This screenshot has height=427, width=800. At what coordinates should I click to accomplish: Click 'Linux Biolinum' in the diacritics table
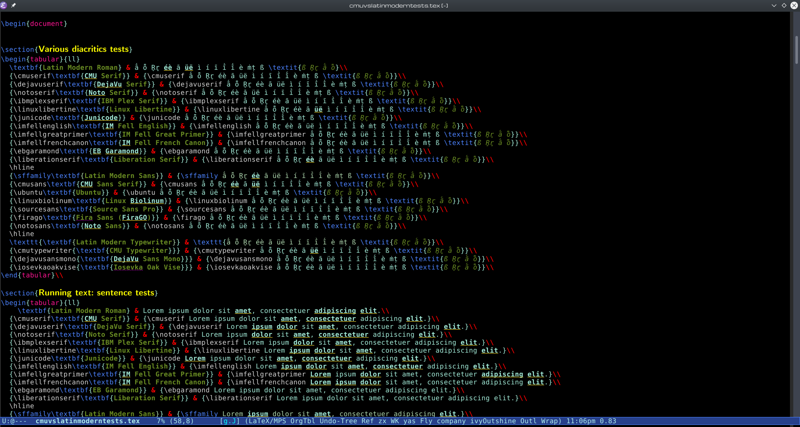click(135, 201)
